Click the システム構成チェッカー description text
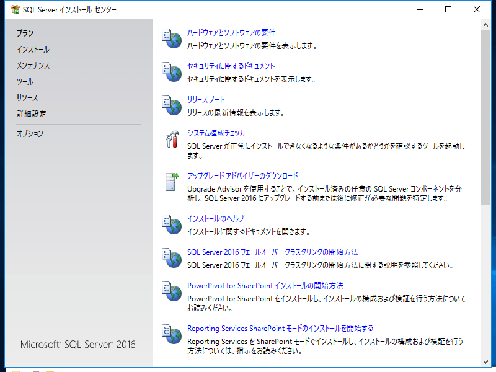The height and width of the screenshot is (372, 496). 326,151
